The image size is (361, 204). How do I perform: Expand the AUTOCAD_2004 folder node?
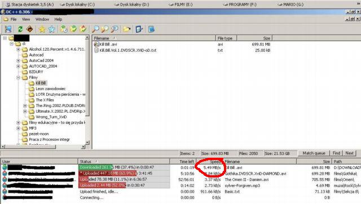click(x=18, y=66)
